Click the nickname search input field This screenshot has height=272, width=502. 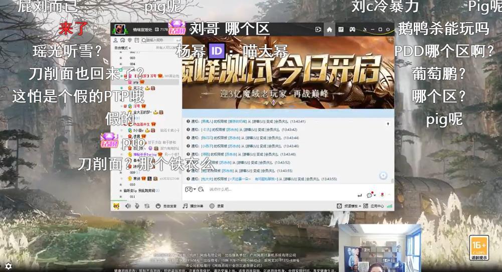[x=161, y=40]
